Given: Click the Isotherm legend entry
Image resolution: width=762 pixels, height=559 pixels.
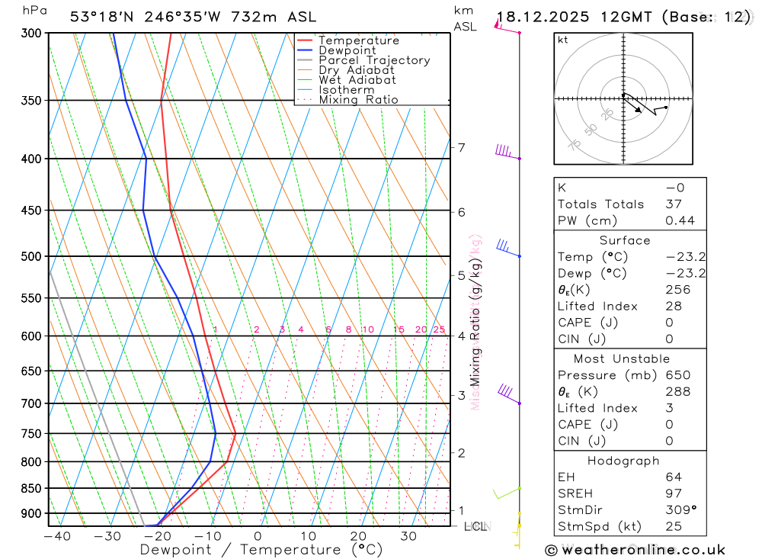Looking at the screenshot, I should point(336,90).
